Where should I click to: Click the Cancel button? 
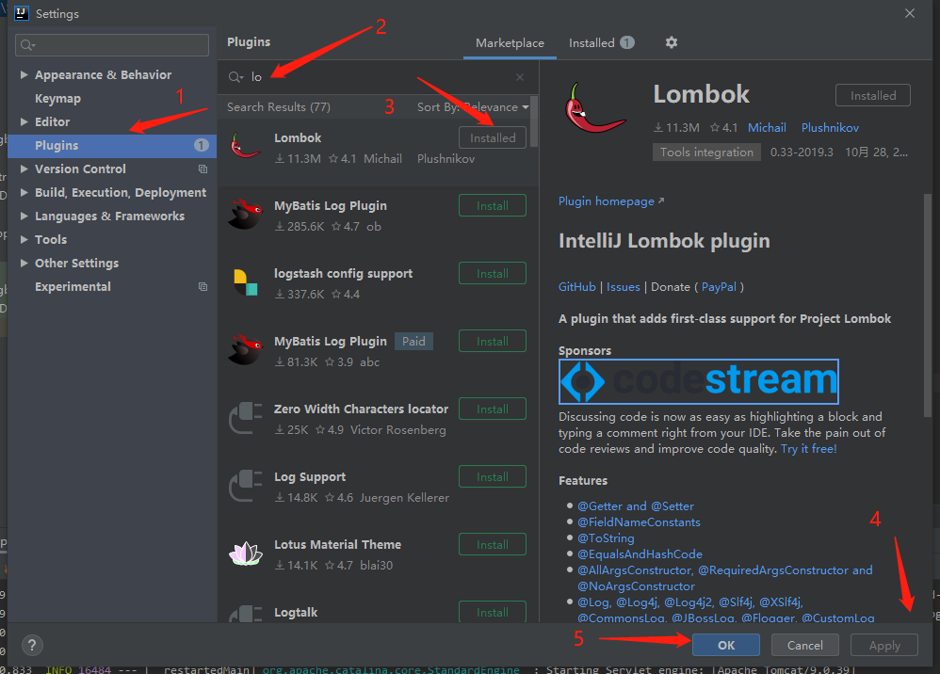[804, 645]
